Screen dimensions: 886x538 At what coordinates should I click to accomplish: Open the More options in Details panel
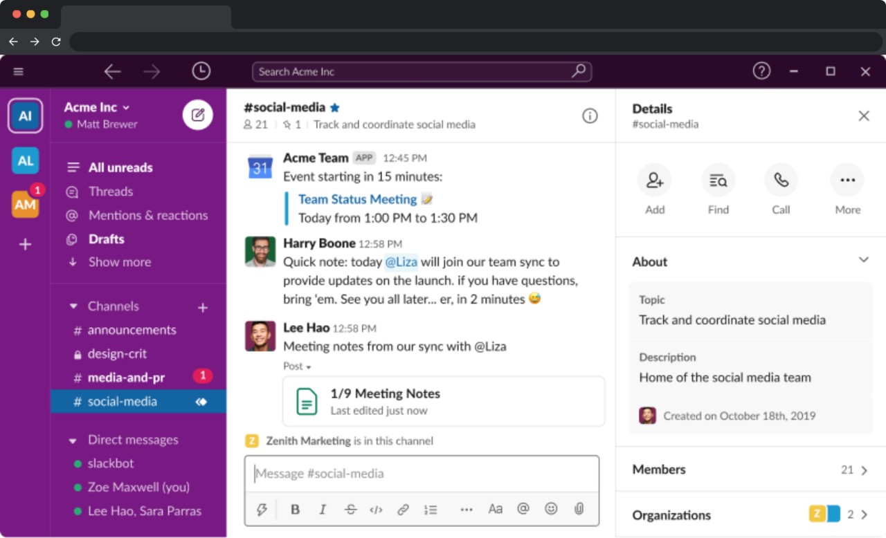(x=847, y=180)
